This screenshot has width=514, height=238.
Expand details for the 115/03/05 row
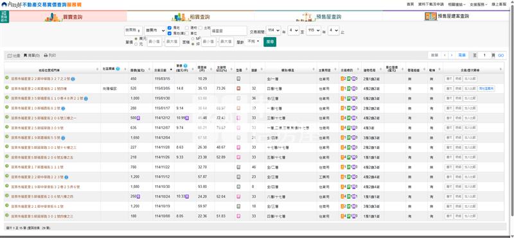[6, 88]
